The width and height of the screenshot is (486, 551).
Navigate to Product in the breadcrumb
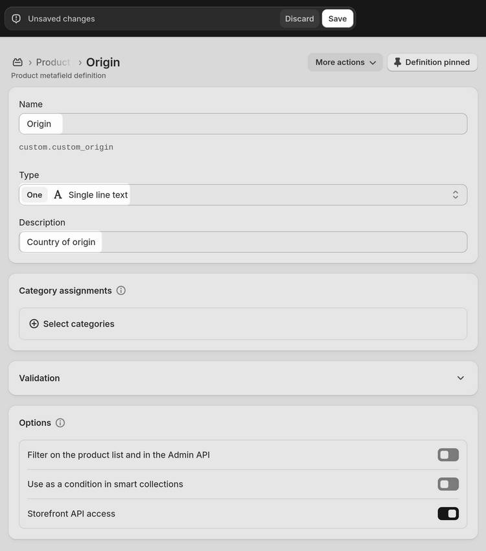(x=52, y=62)
